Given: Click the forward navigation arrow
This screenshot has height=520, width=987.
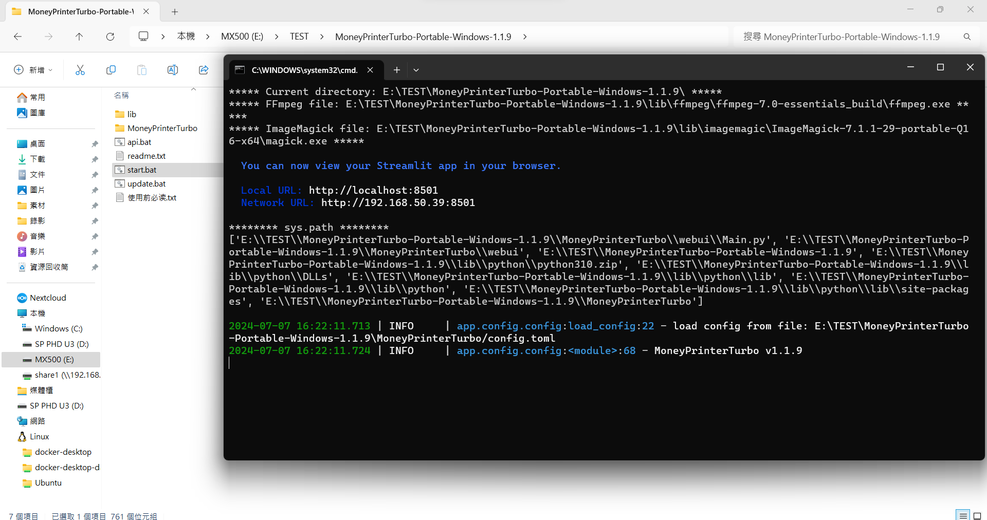Looking at the screenshot, I should click(x=49, y=36).
